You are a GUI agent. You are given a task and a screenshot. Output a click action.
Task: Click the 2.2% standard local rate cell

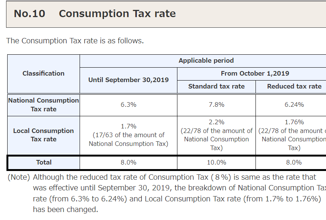coord(216,135)
